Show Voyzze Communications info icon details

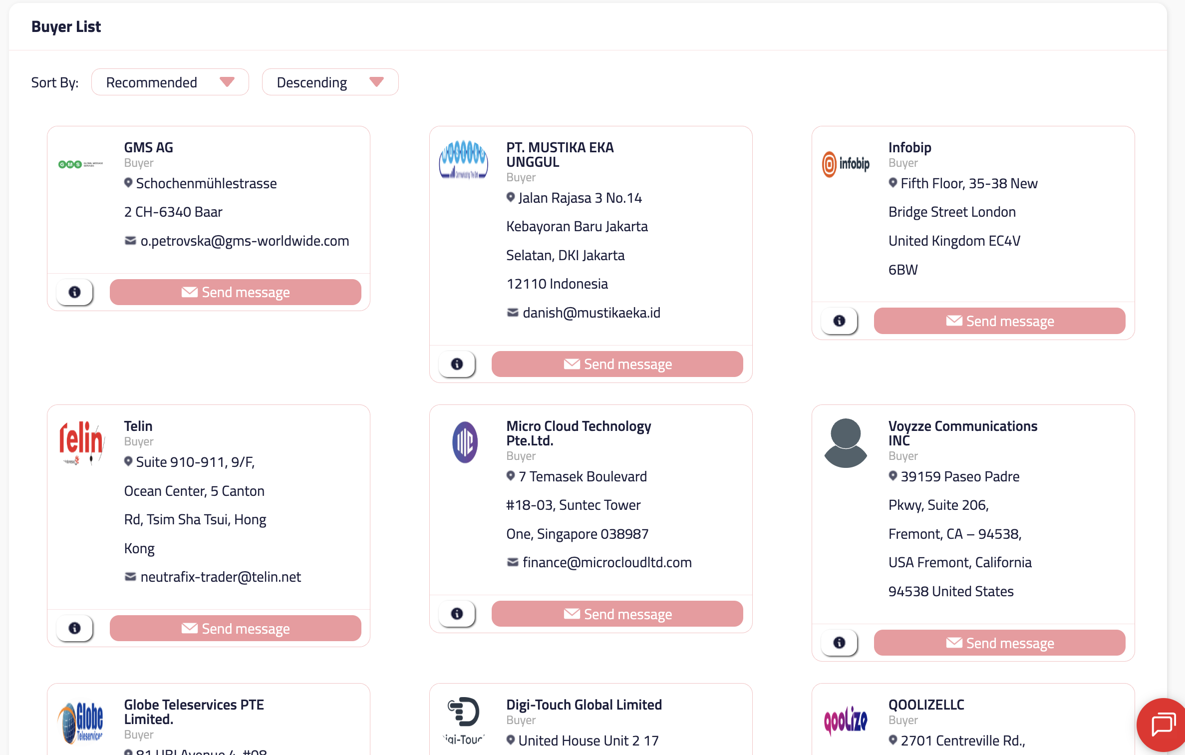click(x=839, y=643)
